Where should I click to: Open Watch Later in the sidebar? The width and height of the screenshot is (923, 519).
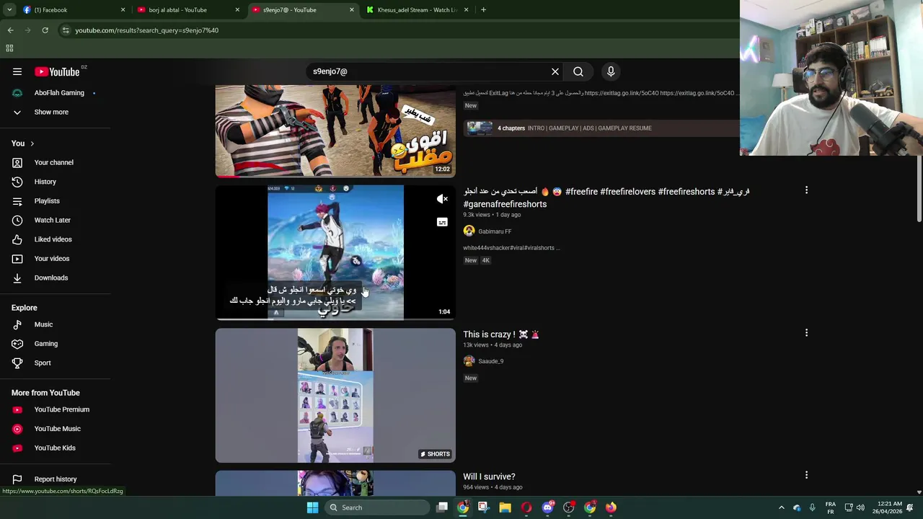54,220
